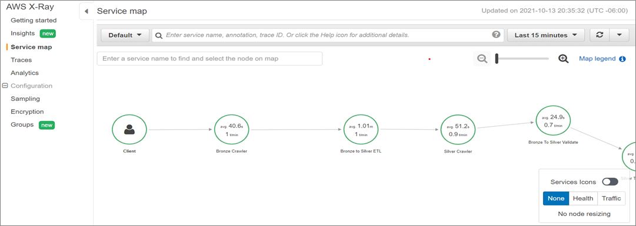Click the Help question mark icon
The image size is (636, 226).
pyautogui.click(x=496, y=35)
